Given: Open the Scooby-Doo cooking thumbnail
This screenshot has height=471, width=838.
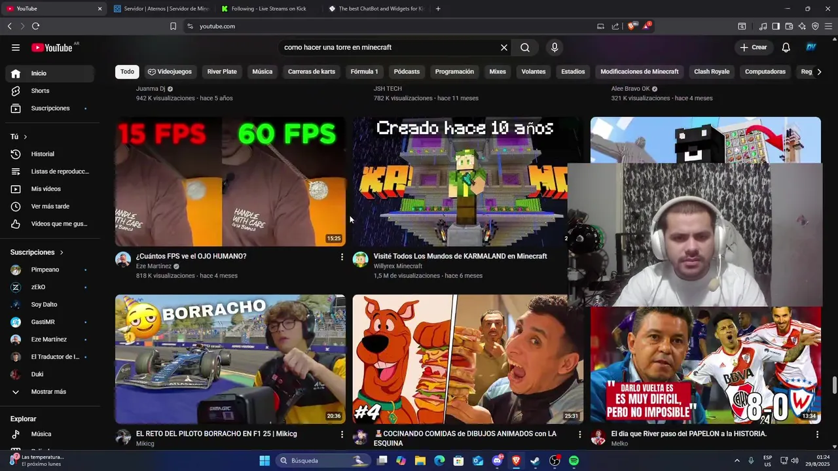Looking at the screenshot, I should pyautogui.click(x=467, y=359).
